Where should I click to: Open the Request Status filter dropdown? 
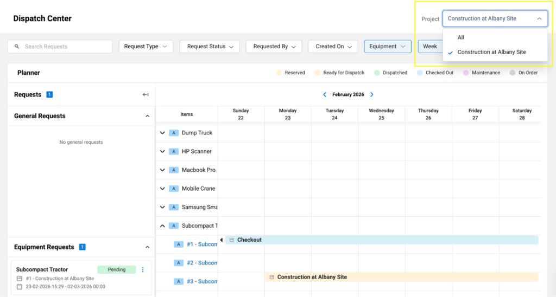click(x=210, y=47)
